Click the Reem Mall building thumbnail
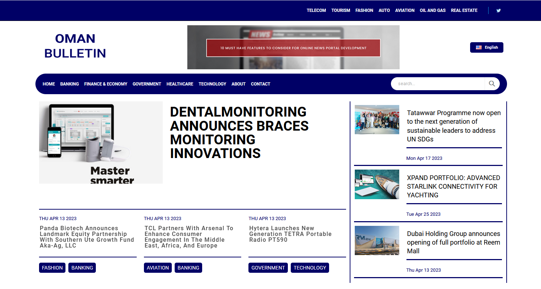 (377, 240)
